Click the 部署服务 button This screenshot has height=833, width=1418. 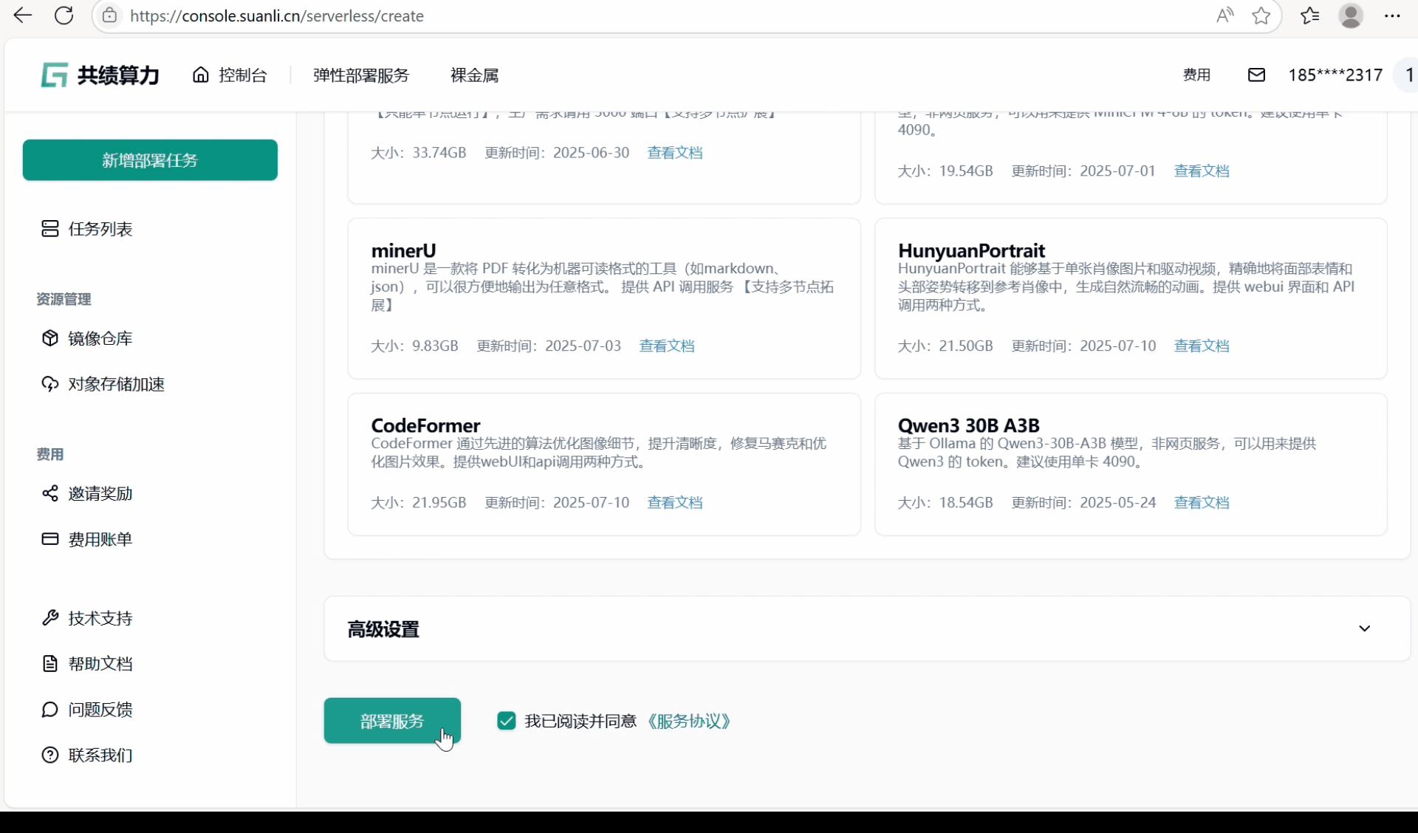pyautogui.click(x=391, y=721)
